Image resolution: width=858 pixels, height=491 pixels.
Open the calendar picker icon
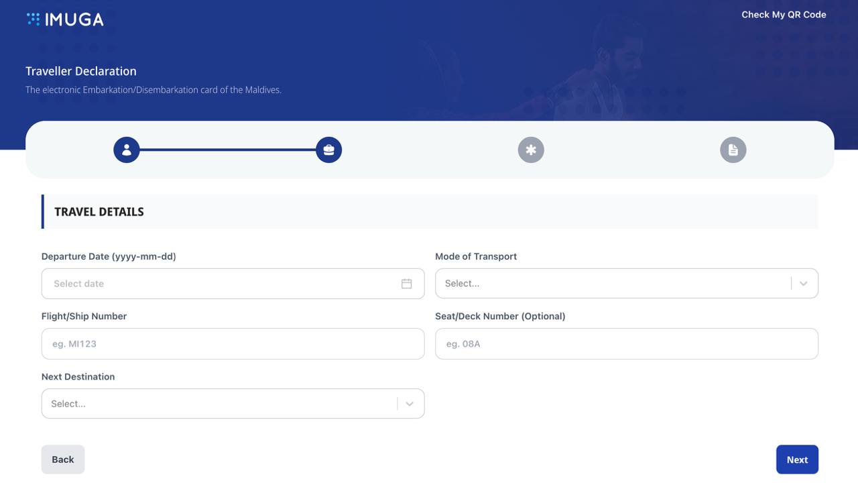click(406, 284)
